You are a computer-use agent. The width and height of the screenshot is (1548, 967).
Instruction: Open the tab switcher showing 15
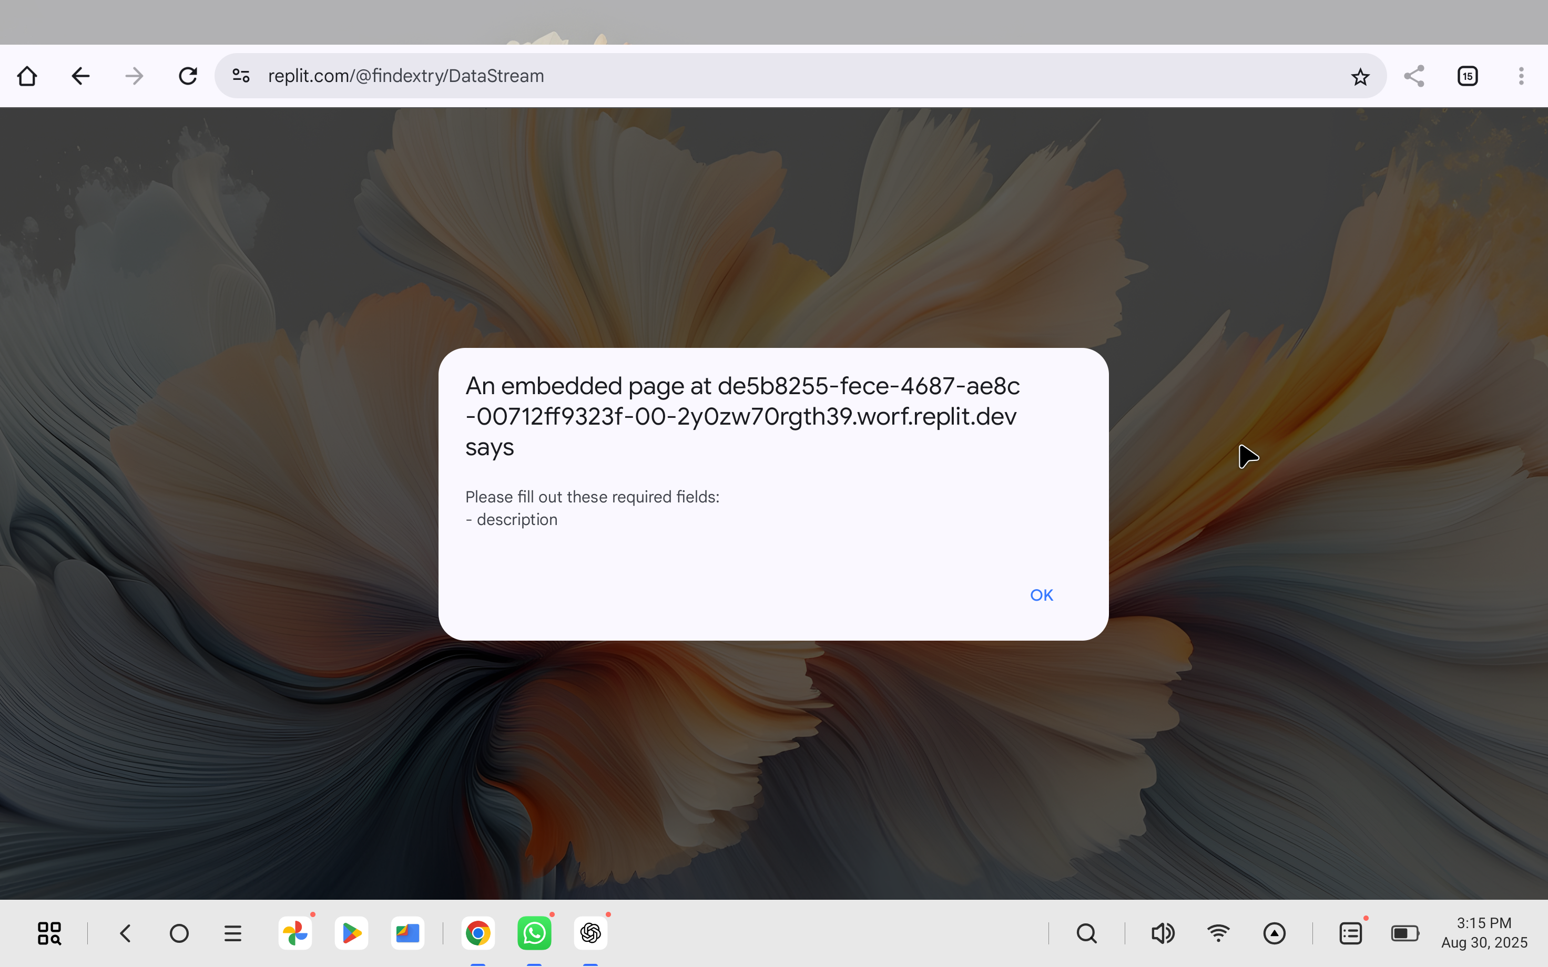[x=1468, y=76]
